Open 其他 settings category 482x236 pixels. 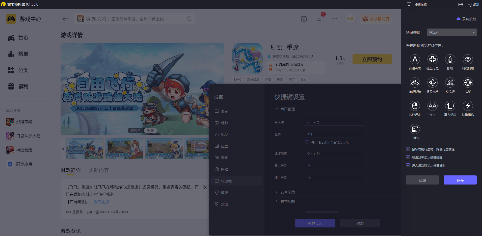tap(237, 204)
